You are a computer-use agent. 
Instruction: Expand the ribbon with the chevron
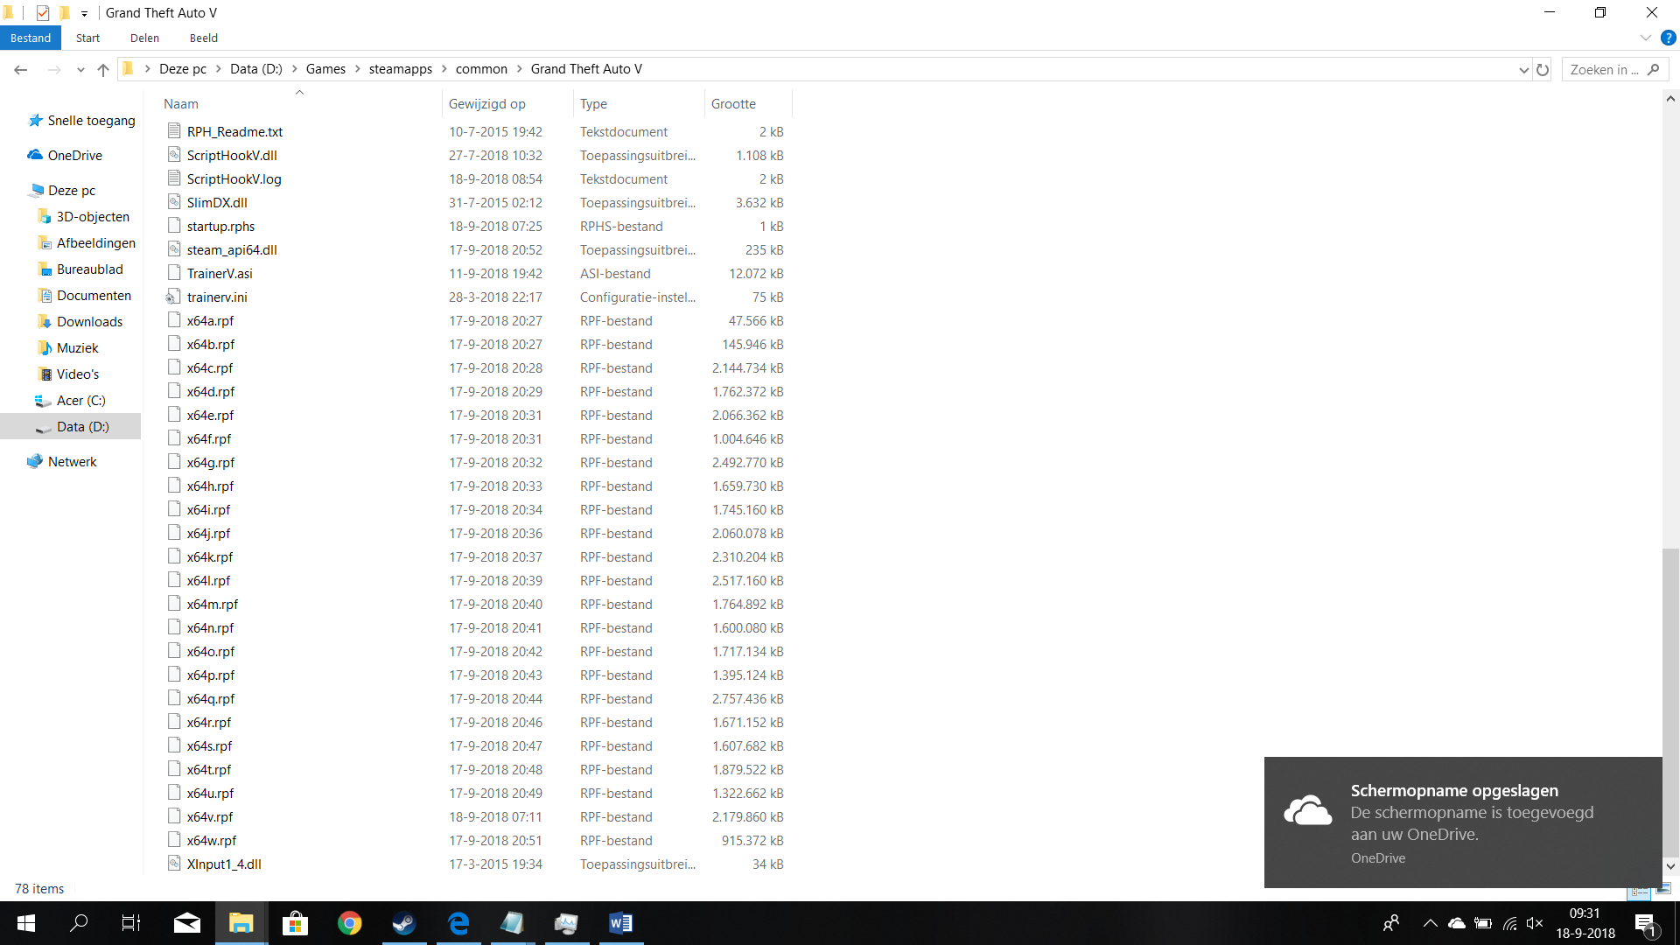coord(1645,38)
